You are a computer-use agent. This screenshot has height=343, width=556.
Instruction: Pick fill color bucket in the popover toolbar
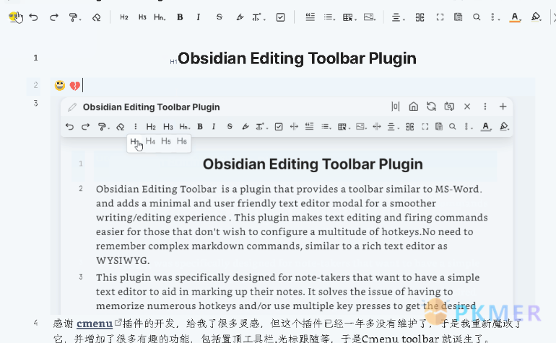click(x=504, y=126)
